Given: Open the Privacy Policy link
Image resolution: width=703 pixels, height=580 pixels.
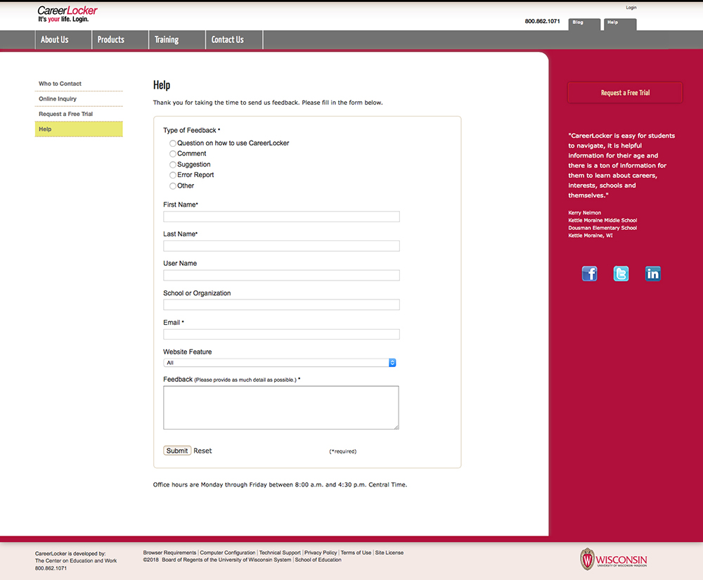Looking at the screenshot, I should 321,553.
